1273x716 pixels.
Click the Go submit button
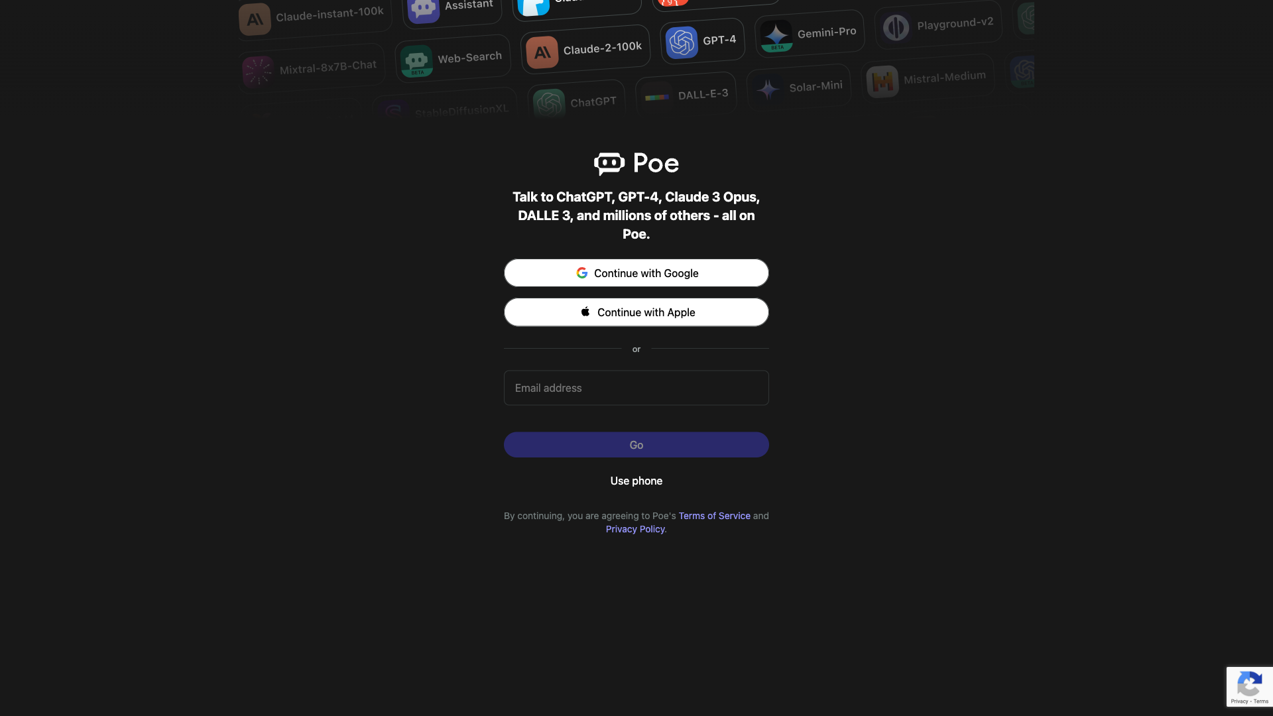pos(636,444)
